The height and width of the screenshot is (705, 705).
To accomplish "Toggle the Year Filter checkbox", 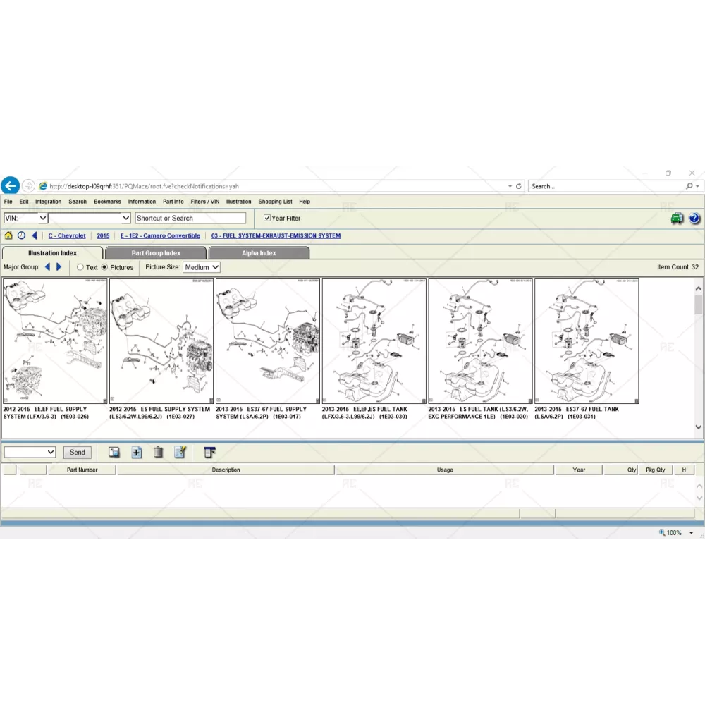I will (267, 219).
